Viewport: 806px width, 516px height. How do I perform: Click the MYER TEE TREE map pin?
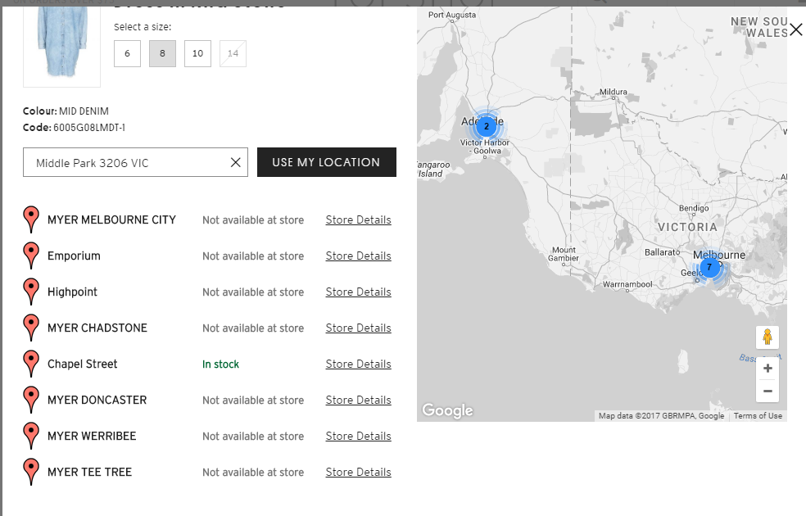pos(31,471)
